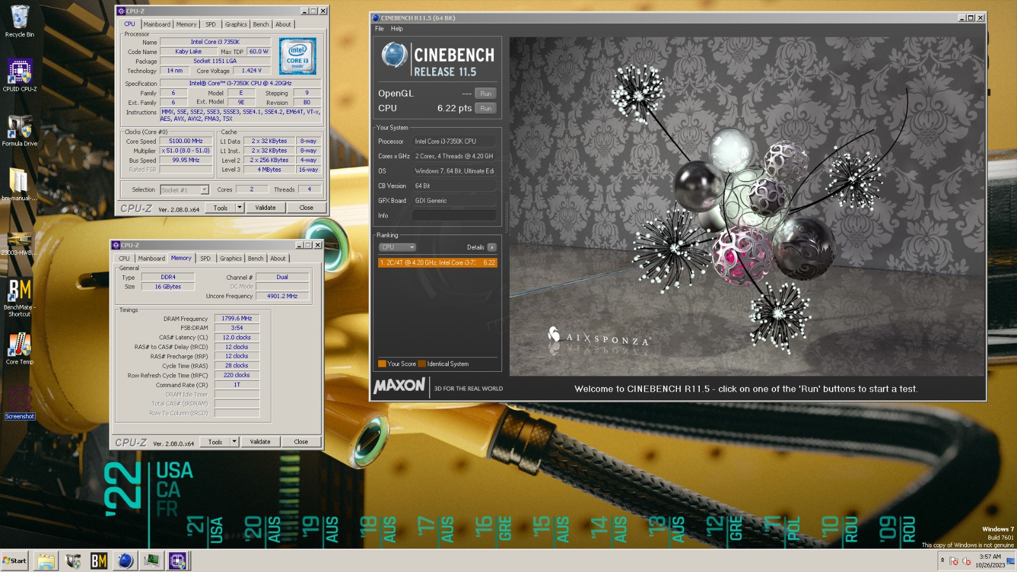Viewport: 1017px width, 572px height.
Task: Open the Graphics tab in lower CPU-Z window
Action: tap(231, 258)
